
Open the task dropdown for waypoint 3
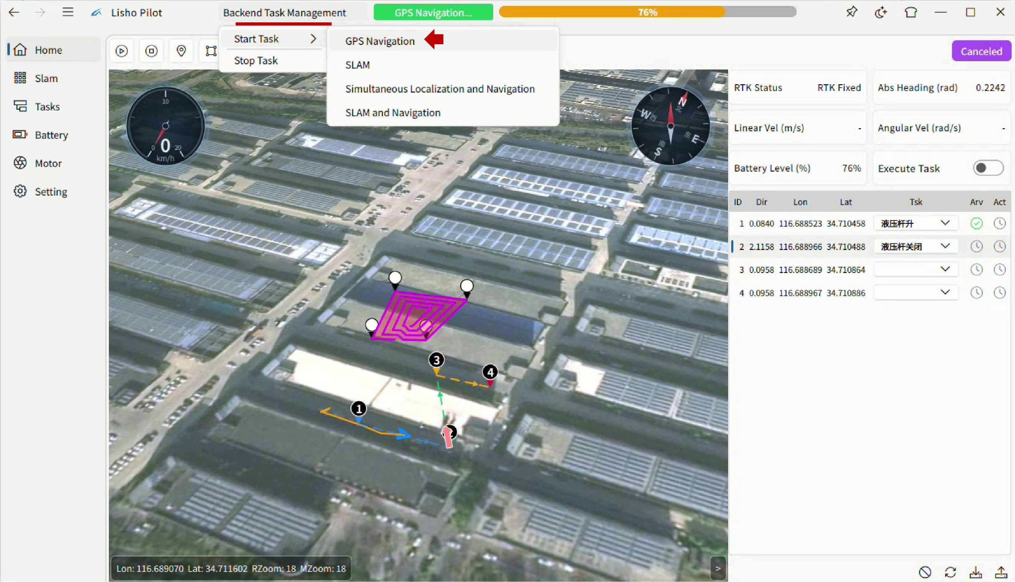915,269
